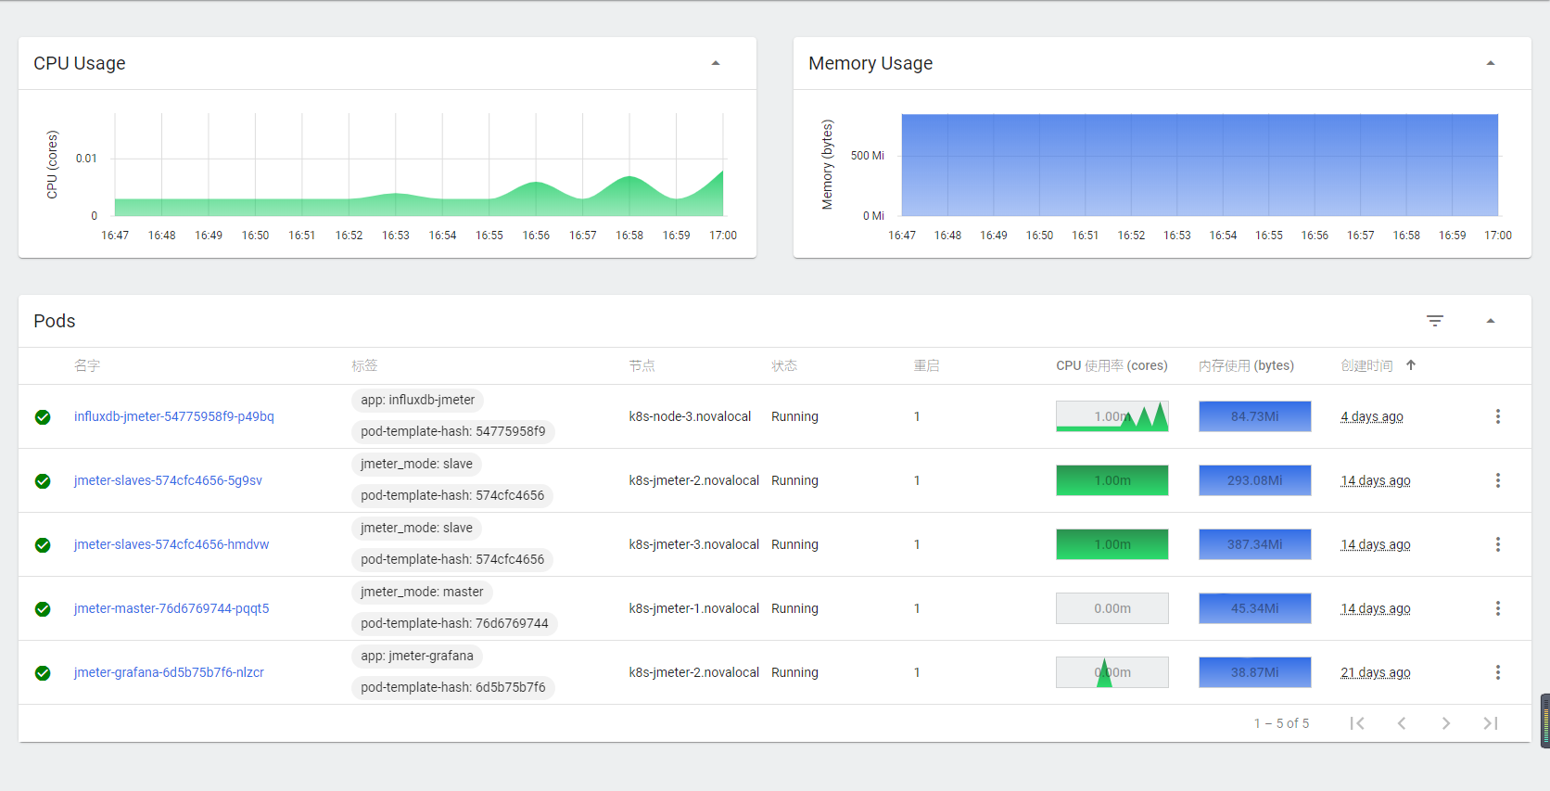Click CPU sparkline of influxdb-jmeter pod
The width and height of the screenshot is (1550, 791).
[x=1112, y=416]
